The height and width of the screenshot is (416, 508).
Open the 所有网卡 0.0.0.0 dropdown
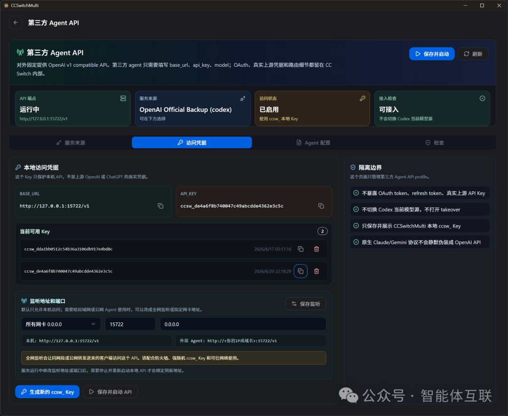61,324
